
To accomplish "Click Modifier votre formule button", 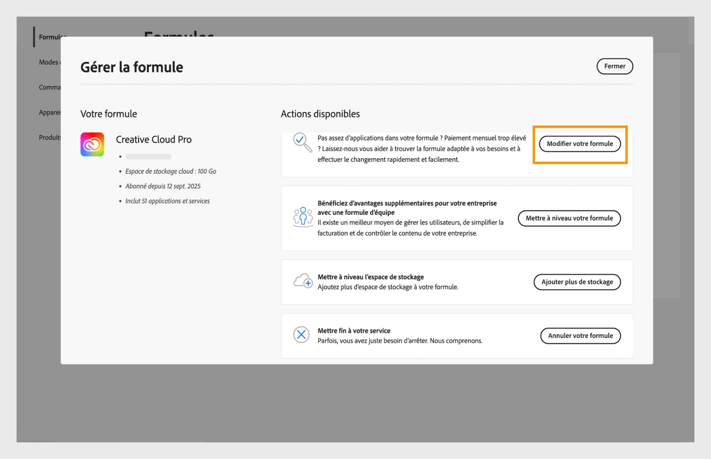I will [x=580, y=144].
